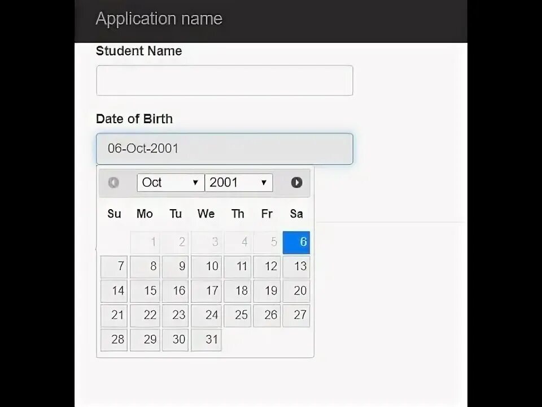Pick day 17 on the calendar

click(207, 291)
